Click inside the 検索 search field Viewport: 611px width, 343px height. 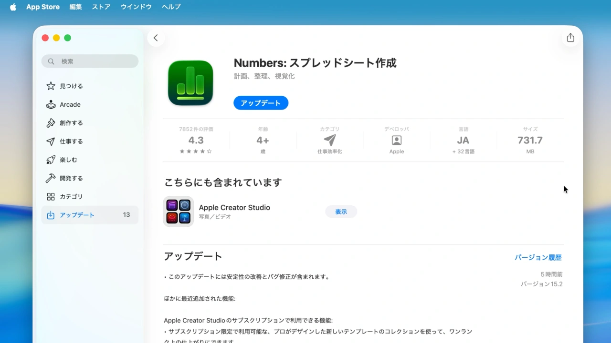[90, 61]
